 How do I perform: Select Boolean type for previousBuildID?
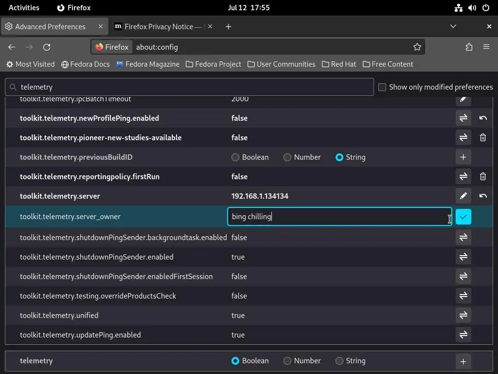coord(235,157)
